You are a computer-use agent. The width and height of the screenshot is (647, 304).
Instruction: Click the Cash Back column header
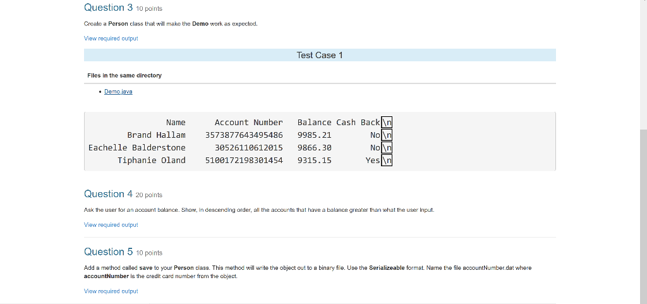(x=358, y=123)
